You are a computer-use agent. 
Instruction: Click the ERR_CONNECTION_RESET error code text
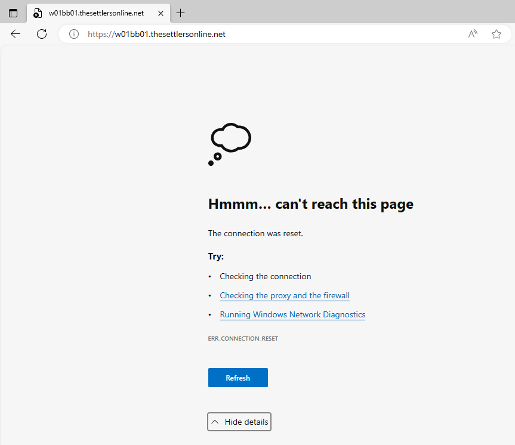(x=243, y=339)
